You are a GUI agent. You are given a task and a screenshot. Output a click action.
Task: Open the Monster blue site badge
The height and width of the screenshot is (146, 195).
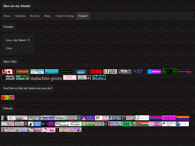99,78
